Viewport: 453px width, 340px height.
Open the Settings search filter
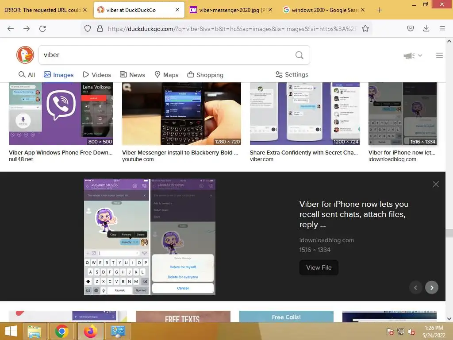[x=292, y=74]
